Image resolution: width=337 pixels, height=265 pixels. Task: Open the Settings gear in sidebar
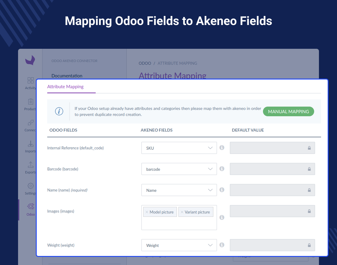30,186
